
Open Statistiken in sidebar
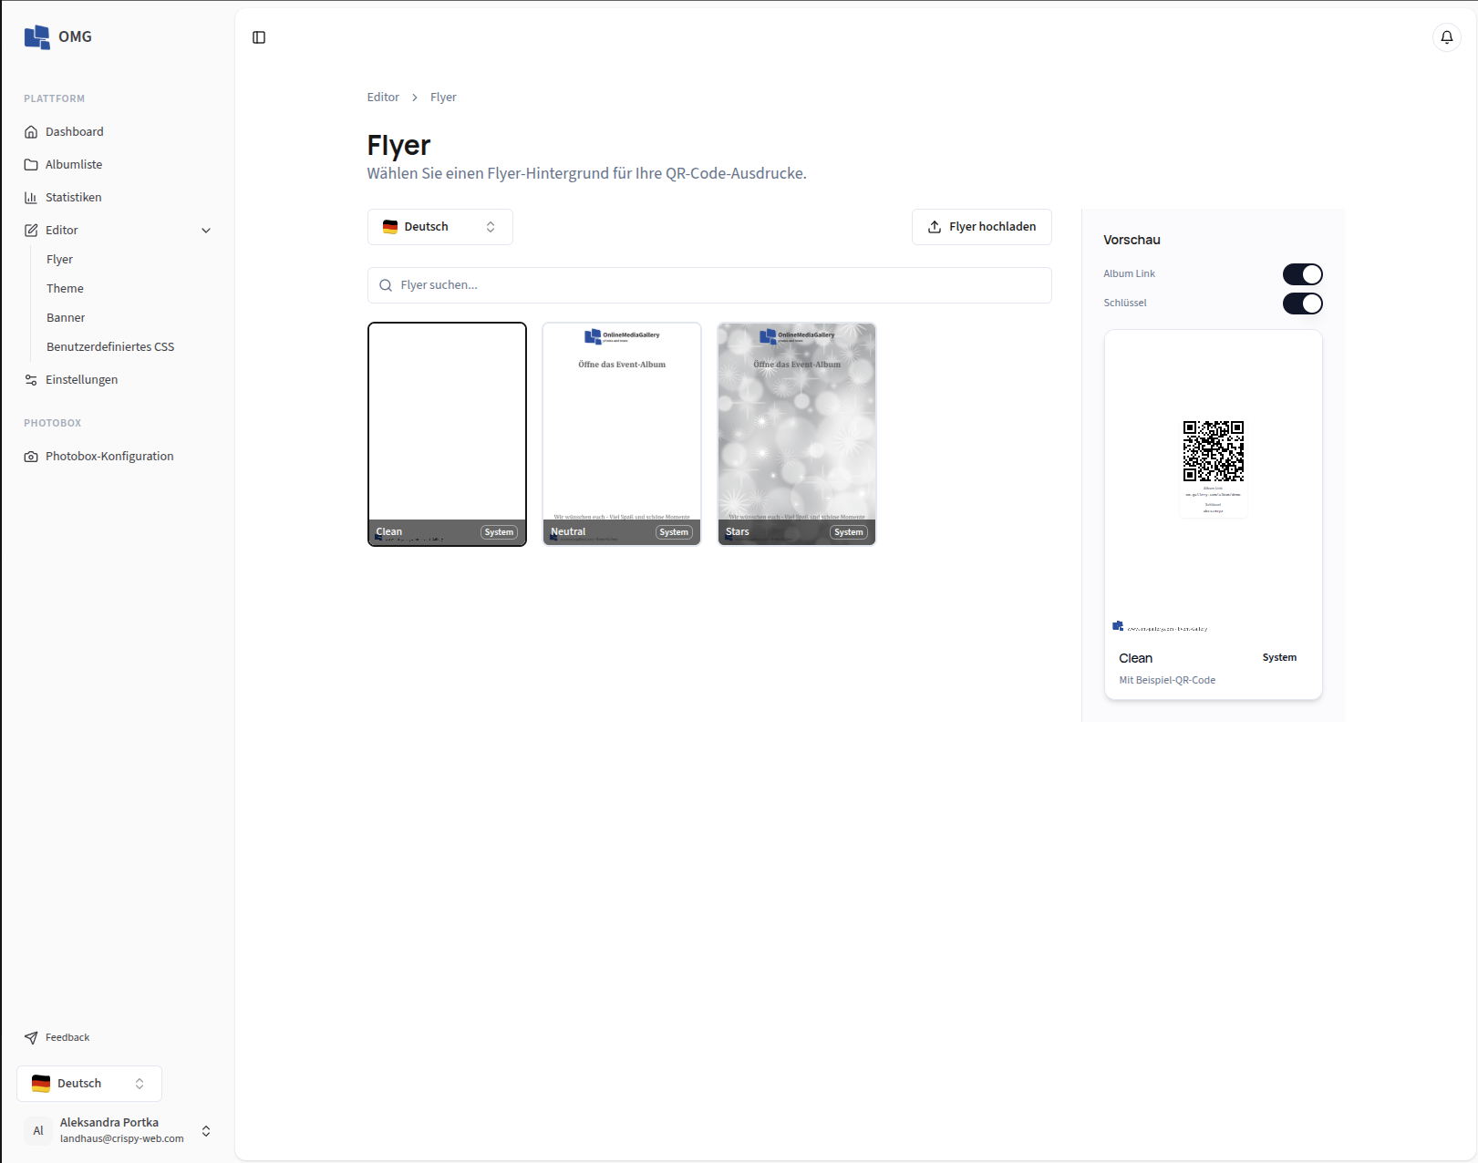[119, 198]
